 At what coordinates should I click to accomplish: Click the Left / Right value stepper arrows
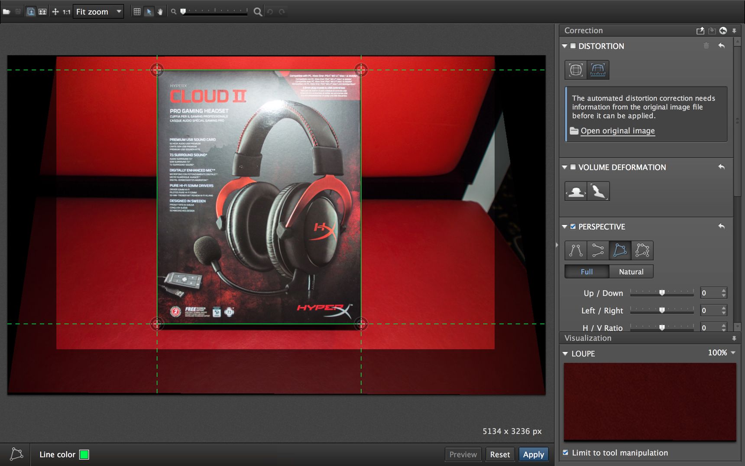(724, 310)
